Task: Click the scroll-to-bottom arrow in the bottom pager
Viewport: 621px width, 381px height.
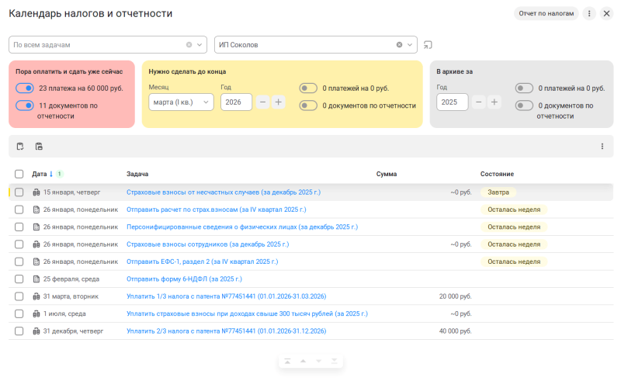Action: (x=335, y=362)
